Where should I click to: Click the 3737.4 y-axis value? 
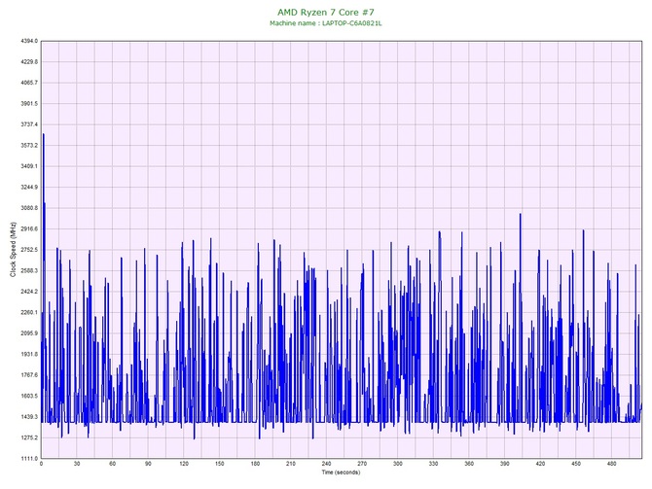(x=29, y=124)
